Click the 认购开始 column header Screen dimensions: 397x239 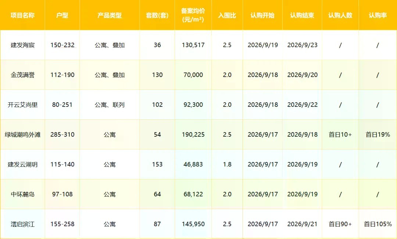pos(262,15)
